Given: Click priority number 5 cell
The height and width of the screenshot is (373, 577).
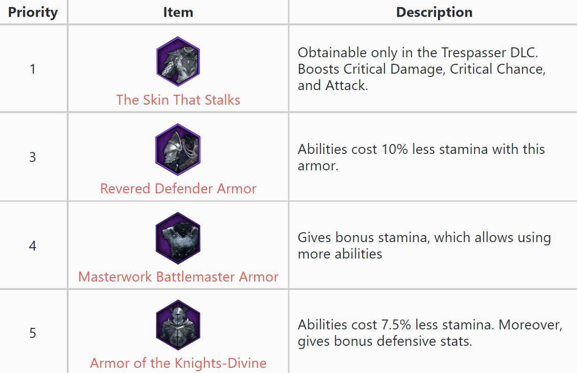Looking at the screenshot, I should [32, 333].
